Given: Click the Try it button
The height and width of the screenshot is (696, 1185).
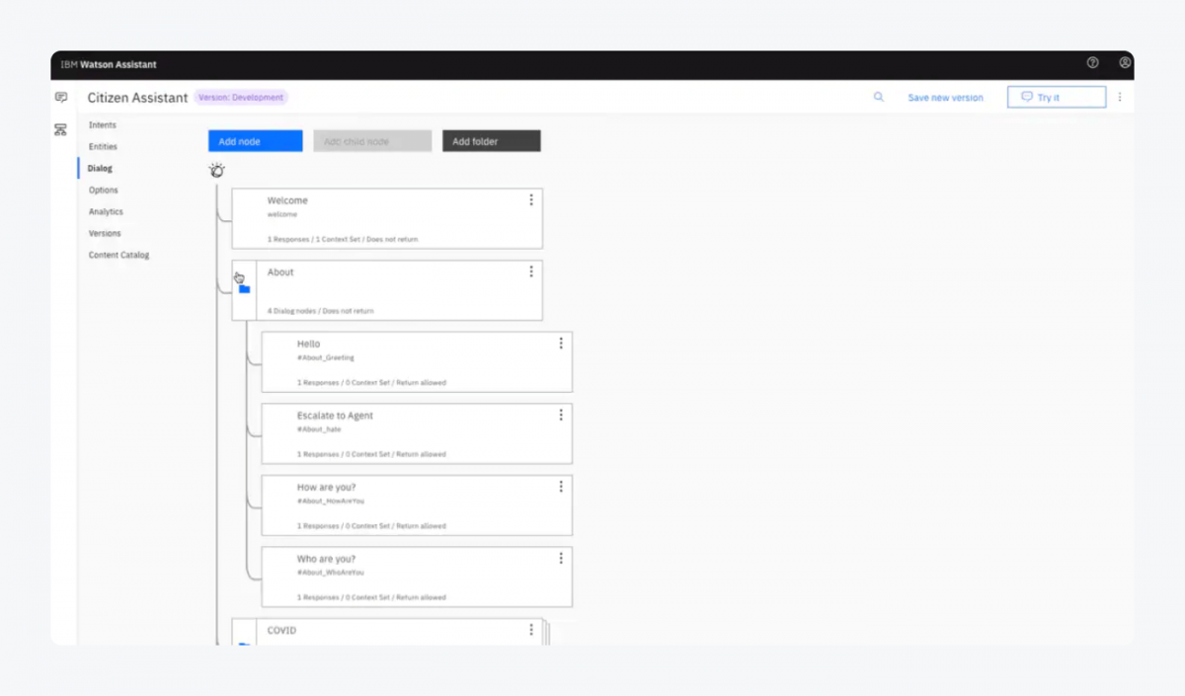Looking at the screenshot, I should pyautogui.click(x=1057, y=97).
